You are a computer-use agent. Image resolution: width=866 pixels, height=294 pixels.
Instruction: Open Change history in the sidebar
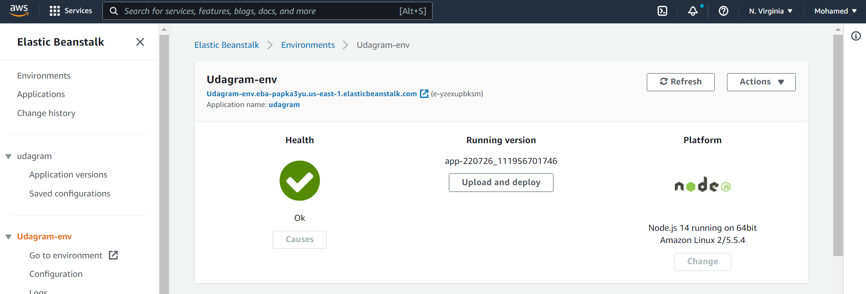(46, 113)
